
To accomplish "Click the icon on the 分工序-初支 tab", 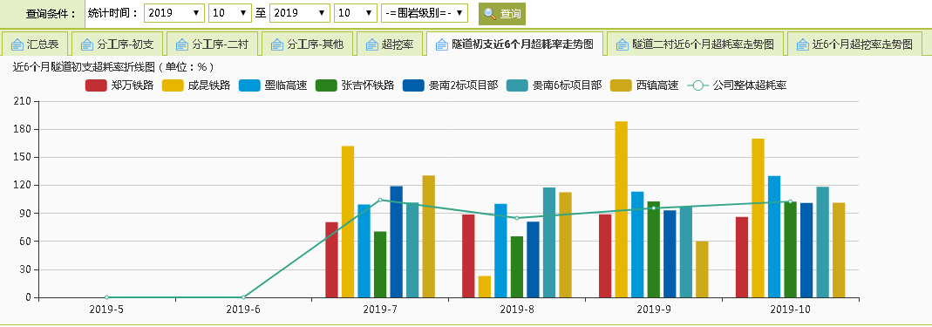I will point(87,44).
